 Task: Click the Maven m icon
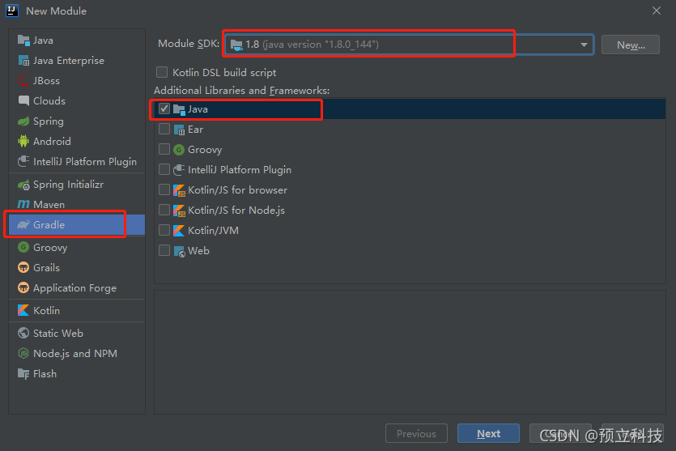[x=23, y=204]
